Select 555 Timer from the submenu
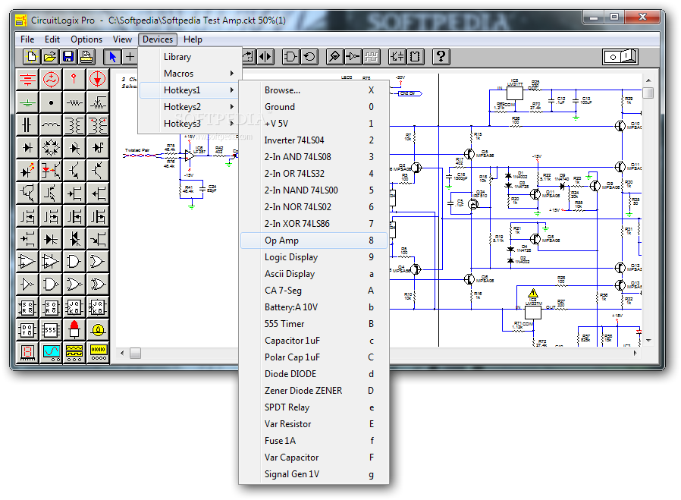The image size is (681, 500). click(x=313, y=324)
